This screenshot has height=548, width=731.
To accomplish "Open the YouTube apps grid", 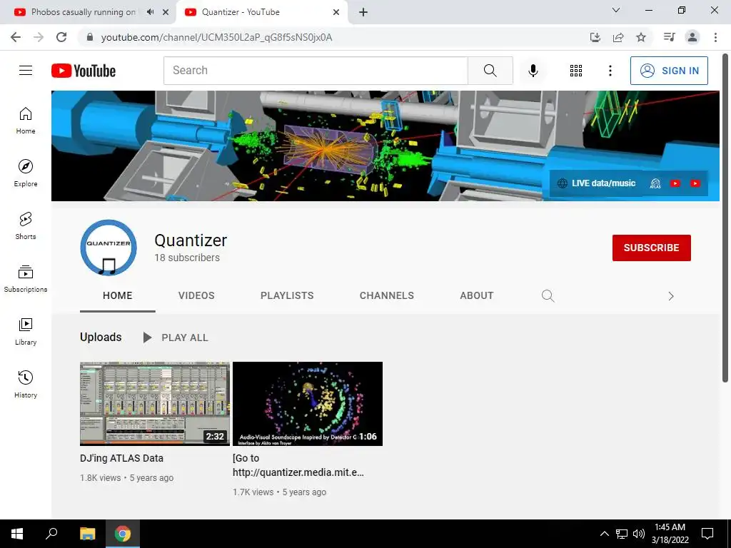I will click(576, 71).
